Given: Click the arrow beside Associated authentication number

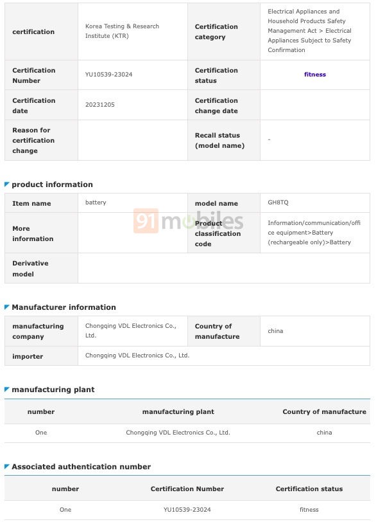Looking at the screenshot, I should coord(6,467).
